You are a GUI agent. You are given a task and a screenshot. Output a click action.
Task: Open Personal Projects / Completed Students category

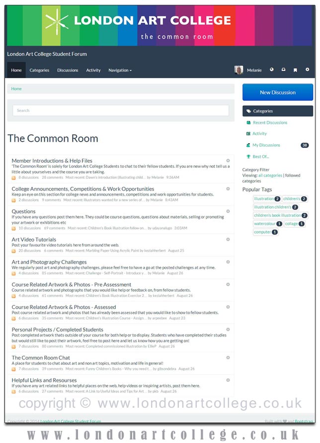click(57, 330)
